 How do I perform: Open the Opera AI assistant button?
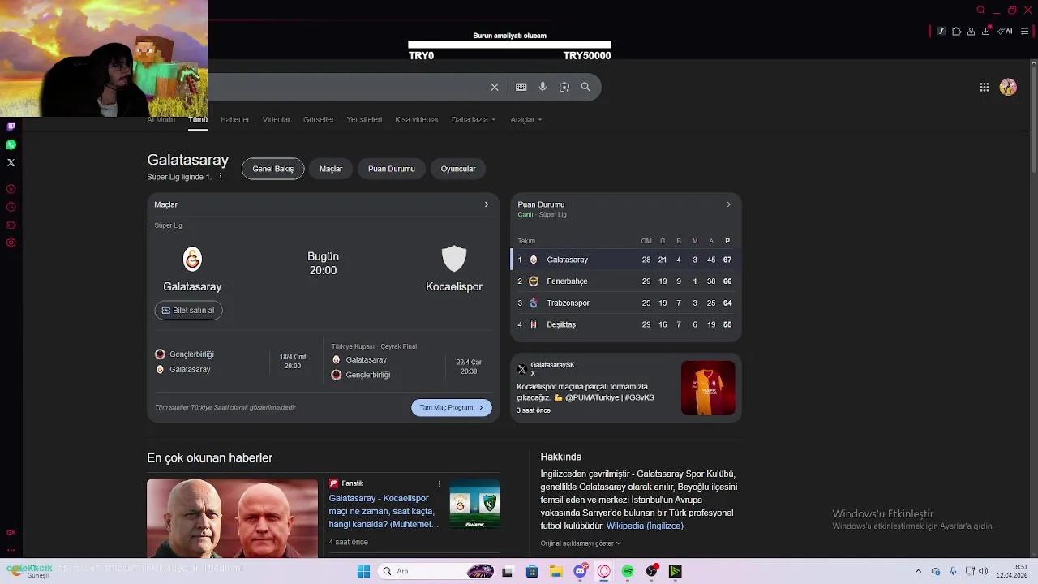point(1006,32)
